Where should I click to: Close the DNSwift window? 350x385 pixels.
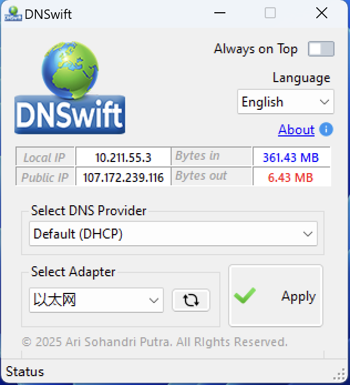[322, 13]
